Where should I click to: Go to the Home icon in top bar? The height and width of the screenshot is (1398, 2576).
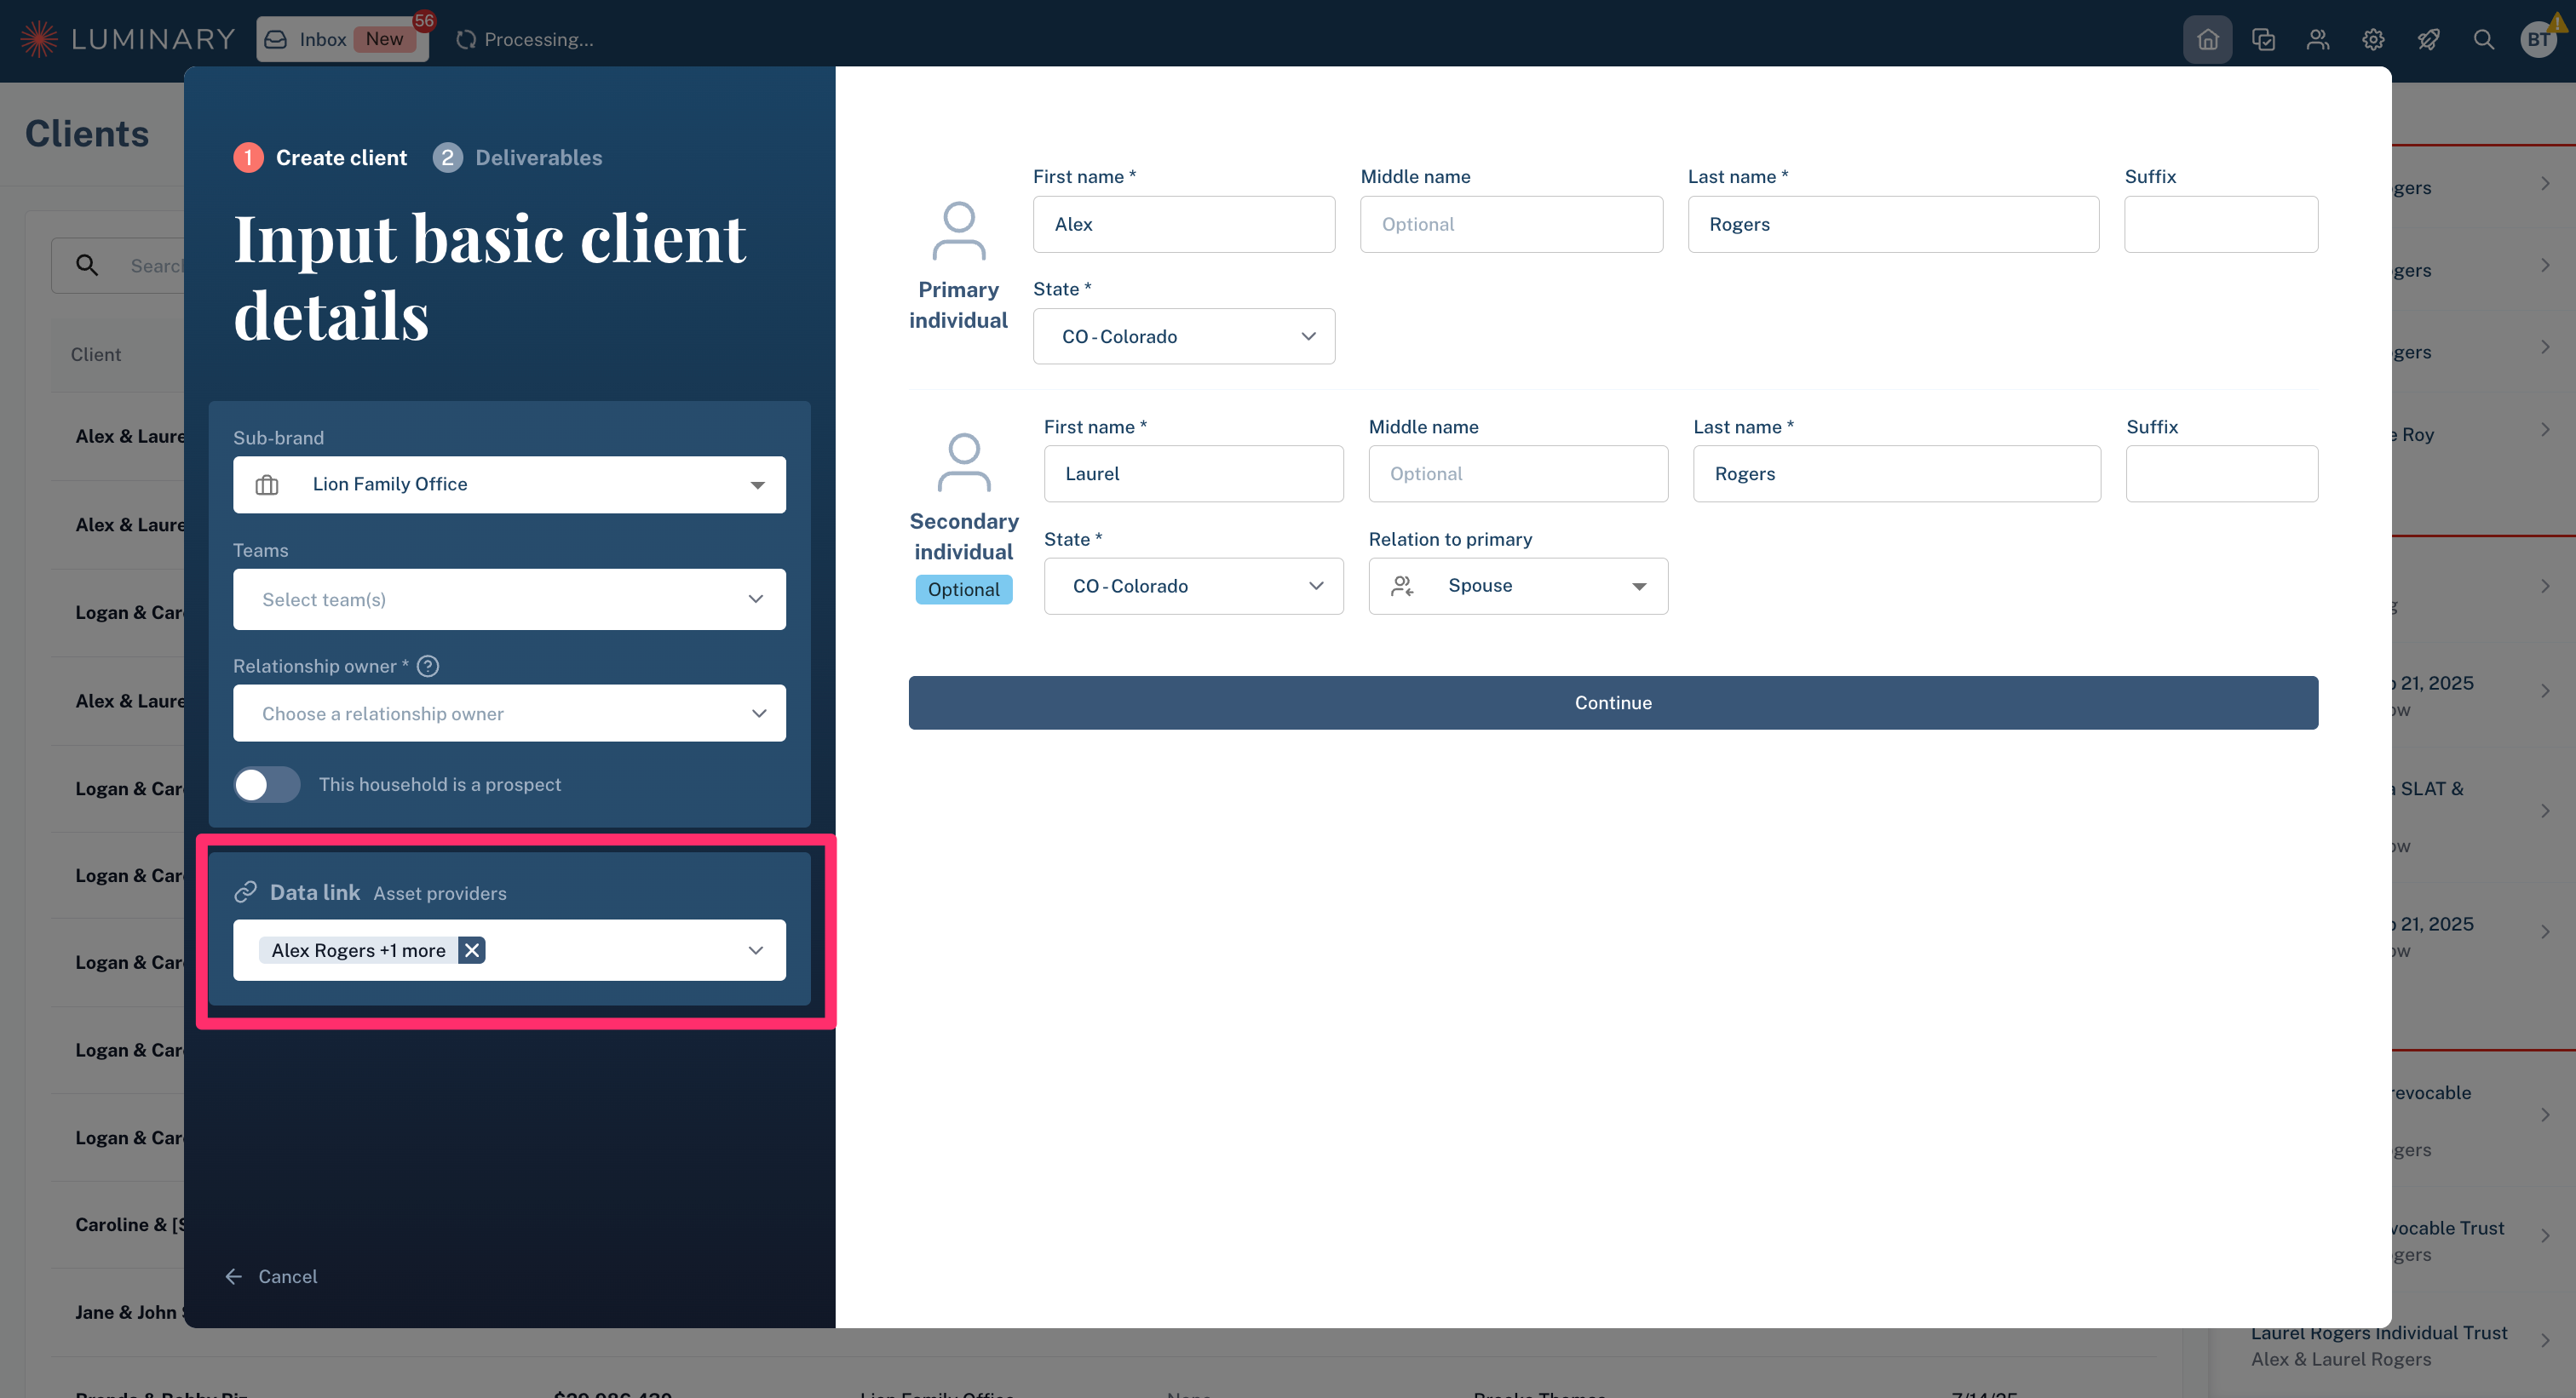(x=2207, y=39)
